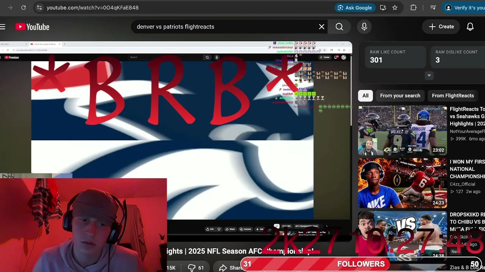This screenshot has height=272, width=485.
Task: Click the main video player
Action: 176,142
